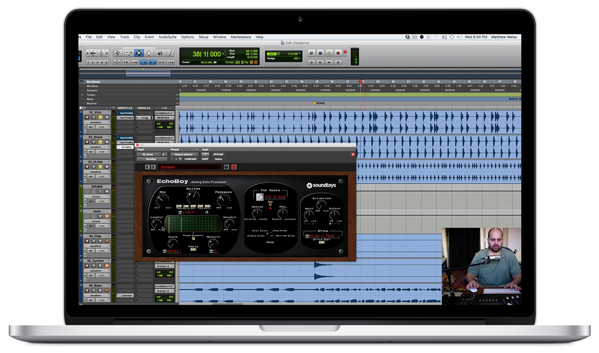Open main counter format dropdown arrow
Image resolution: width=599 pixels, height=353 pixels.
coord(223,54)
